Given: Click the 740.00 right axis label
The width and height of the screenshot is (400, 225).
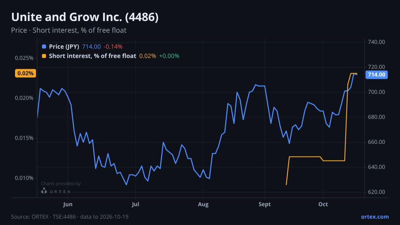Looking at the screenshot, I should 377,42.
